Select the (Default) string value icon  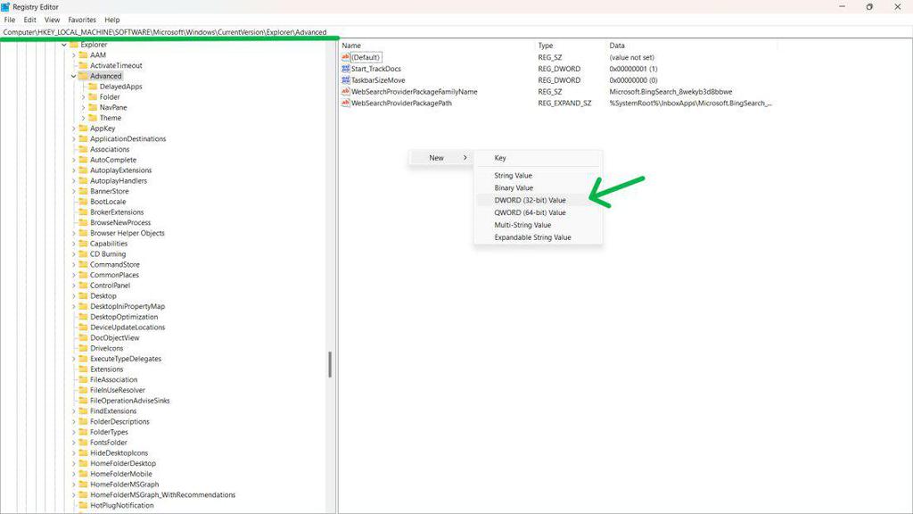click(345, 57)
